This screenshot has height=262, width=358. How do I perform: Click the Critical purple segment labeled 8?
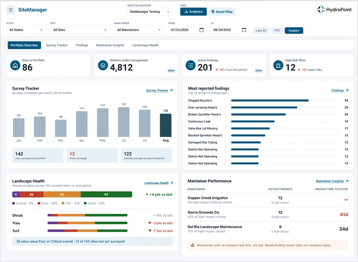16,194
